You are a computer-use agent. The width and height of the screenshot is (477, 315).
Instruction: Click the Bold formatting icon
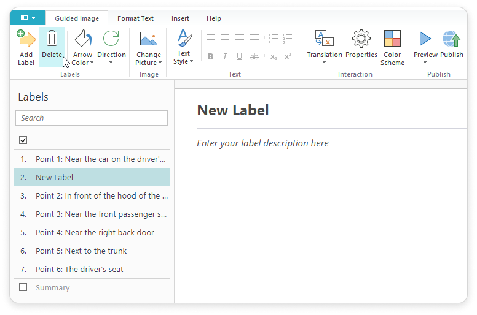(210, 56)
